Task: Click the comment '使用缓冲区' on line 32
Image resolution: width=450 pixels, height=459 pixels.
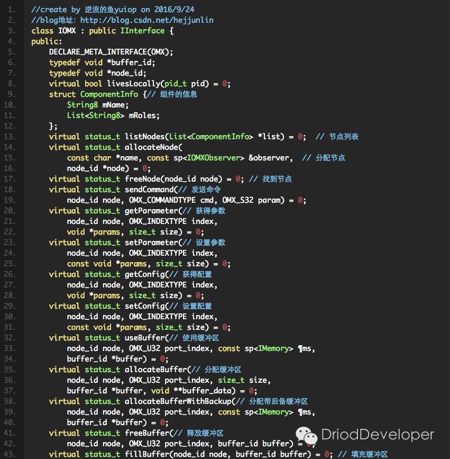Action: [200, 338]
